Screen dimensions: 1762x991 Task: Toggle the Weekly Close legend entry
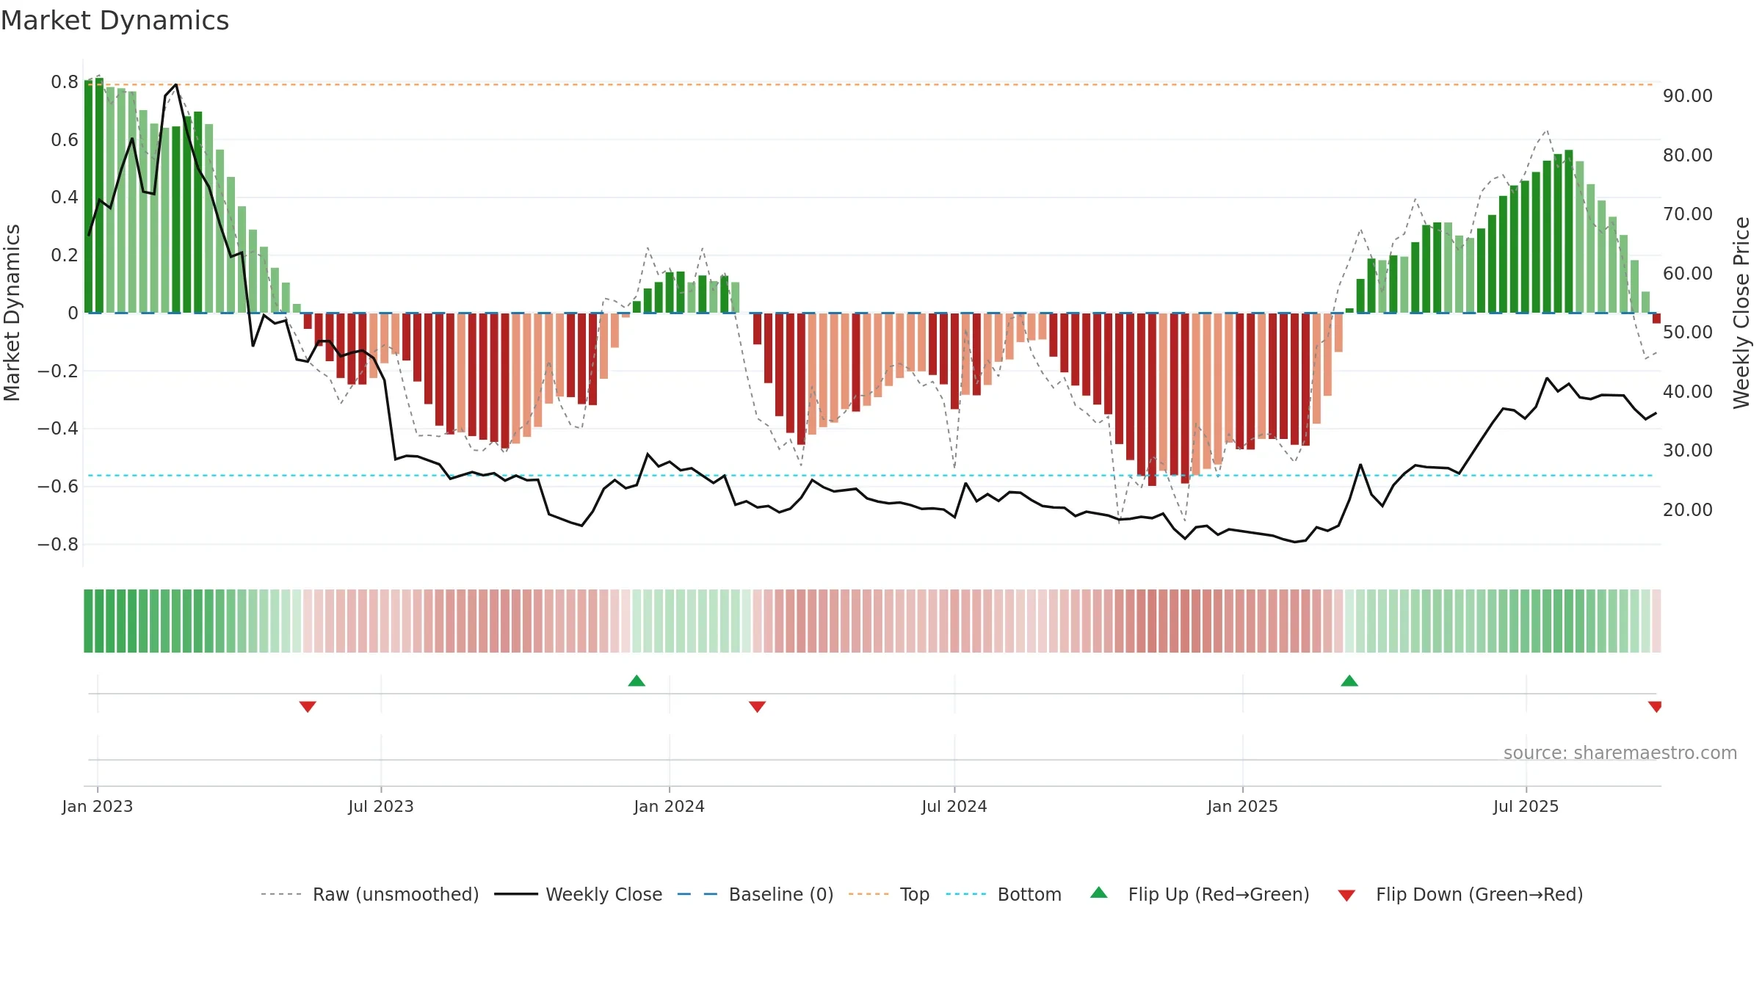[x=578, y=894]
